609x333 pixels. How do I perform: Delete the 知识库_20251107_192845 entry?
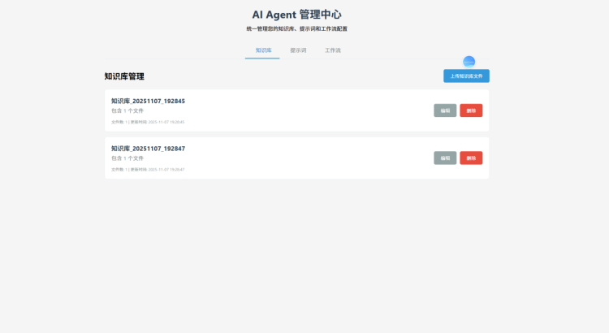point(471,110)
